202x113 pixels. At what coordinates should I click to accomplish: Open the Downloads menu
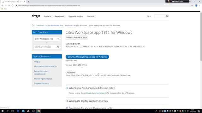tap(60, 16)
